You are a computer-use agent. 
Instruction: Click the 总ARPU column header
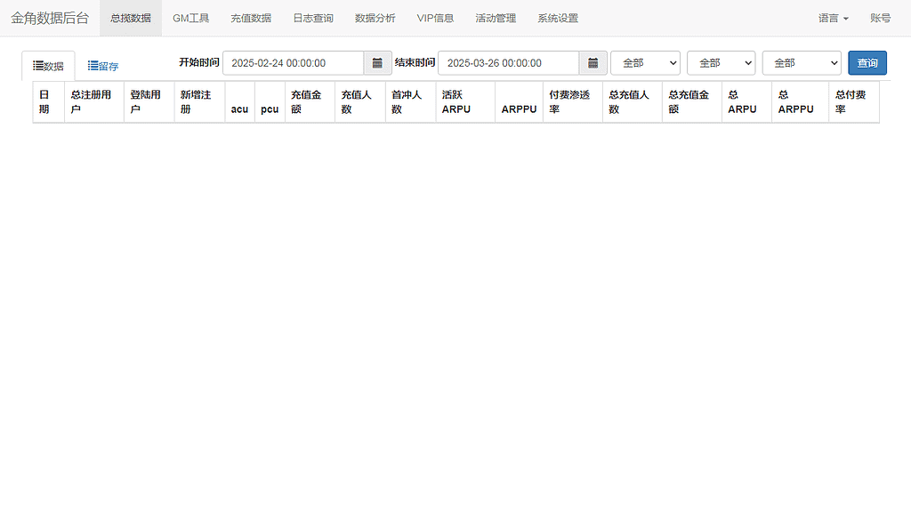pyautogui.click(x=746, y=101)
